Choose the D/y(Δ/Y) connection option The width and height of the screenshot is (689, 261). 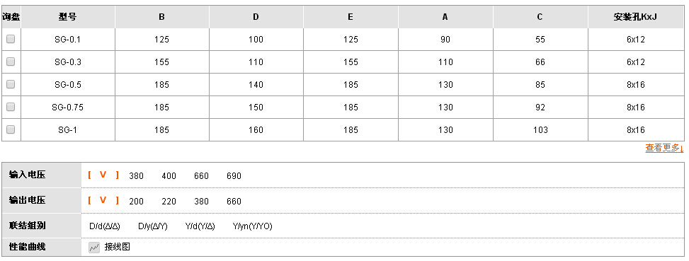153,226
